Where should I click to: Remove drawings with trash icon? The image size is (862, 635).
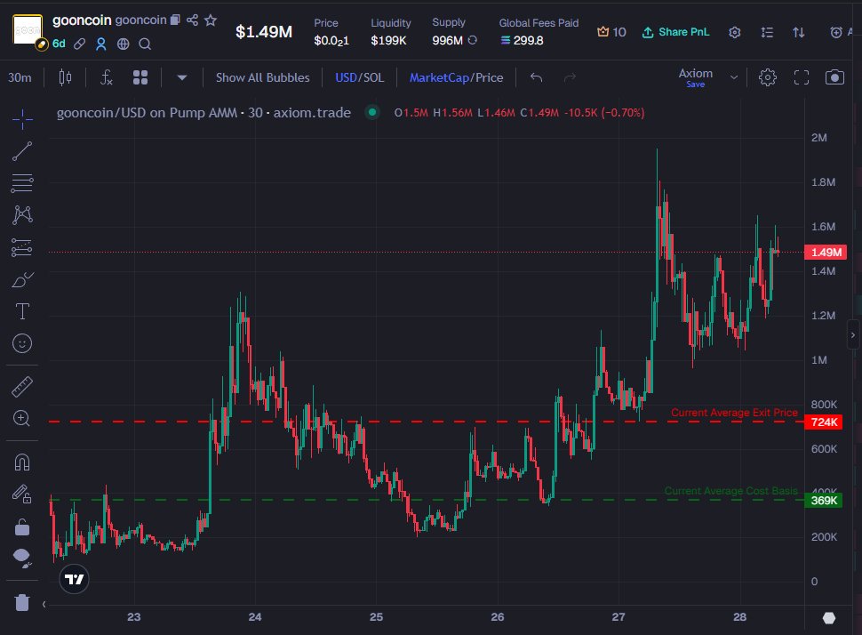click(22, 602)
